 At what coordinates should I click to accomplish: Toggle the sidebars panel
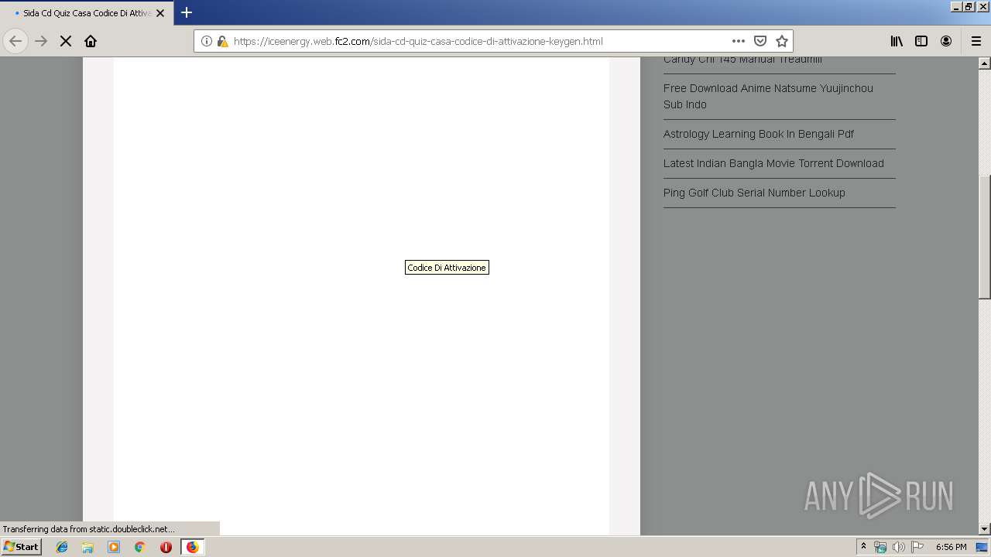pos(921,41)
